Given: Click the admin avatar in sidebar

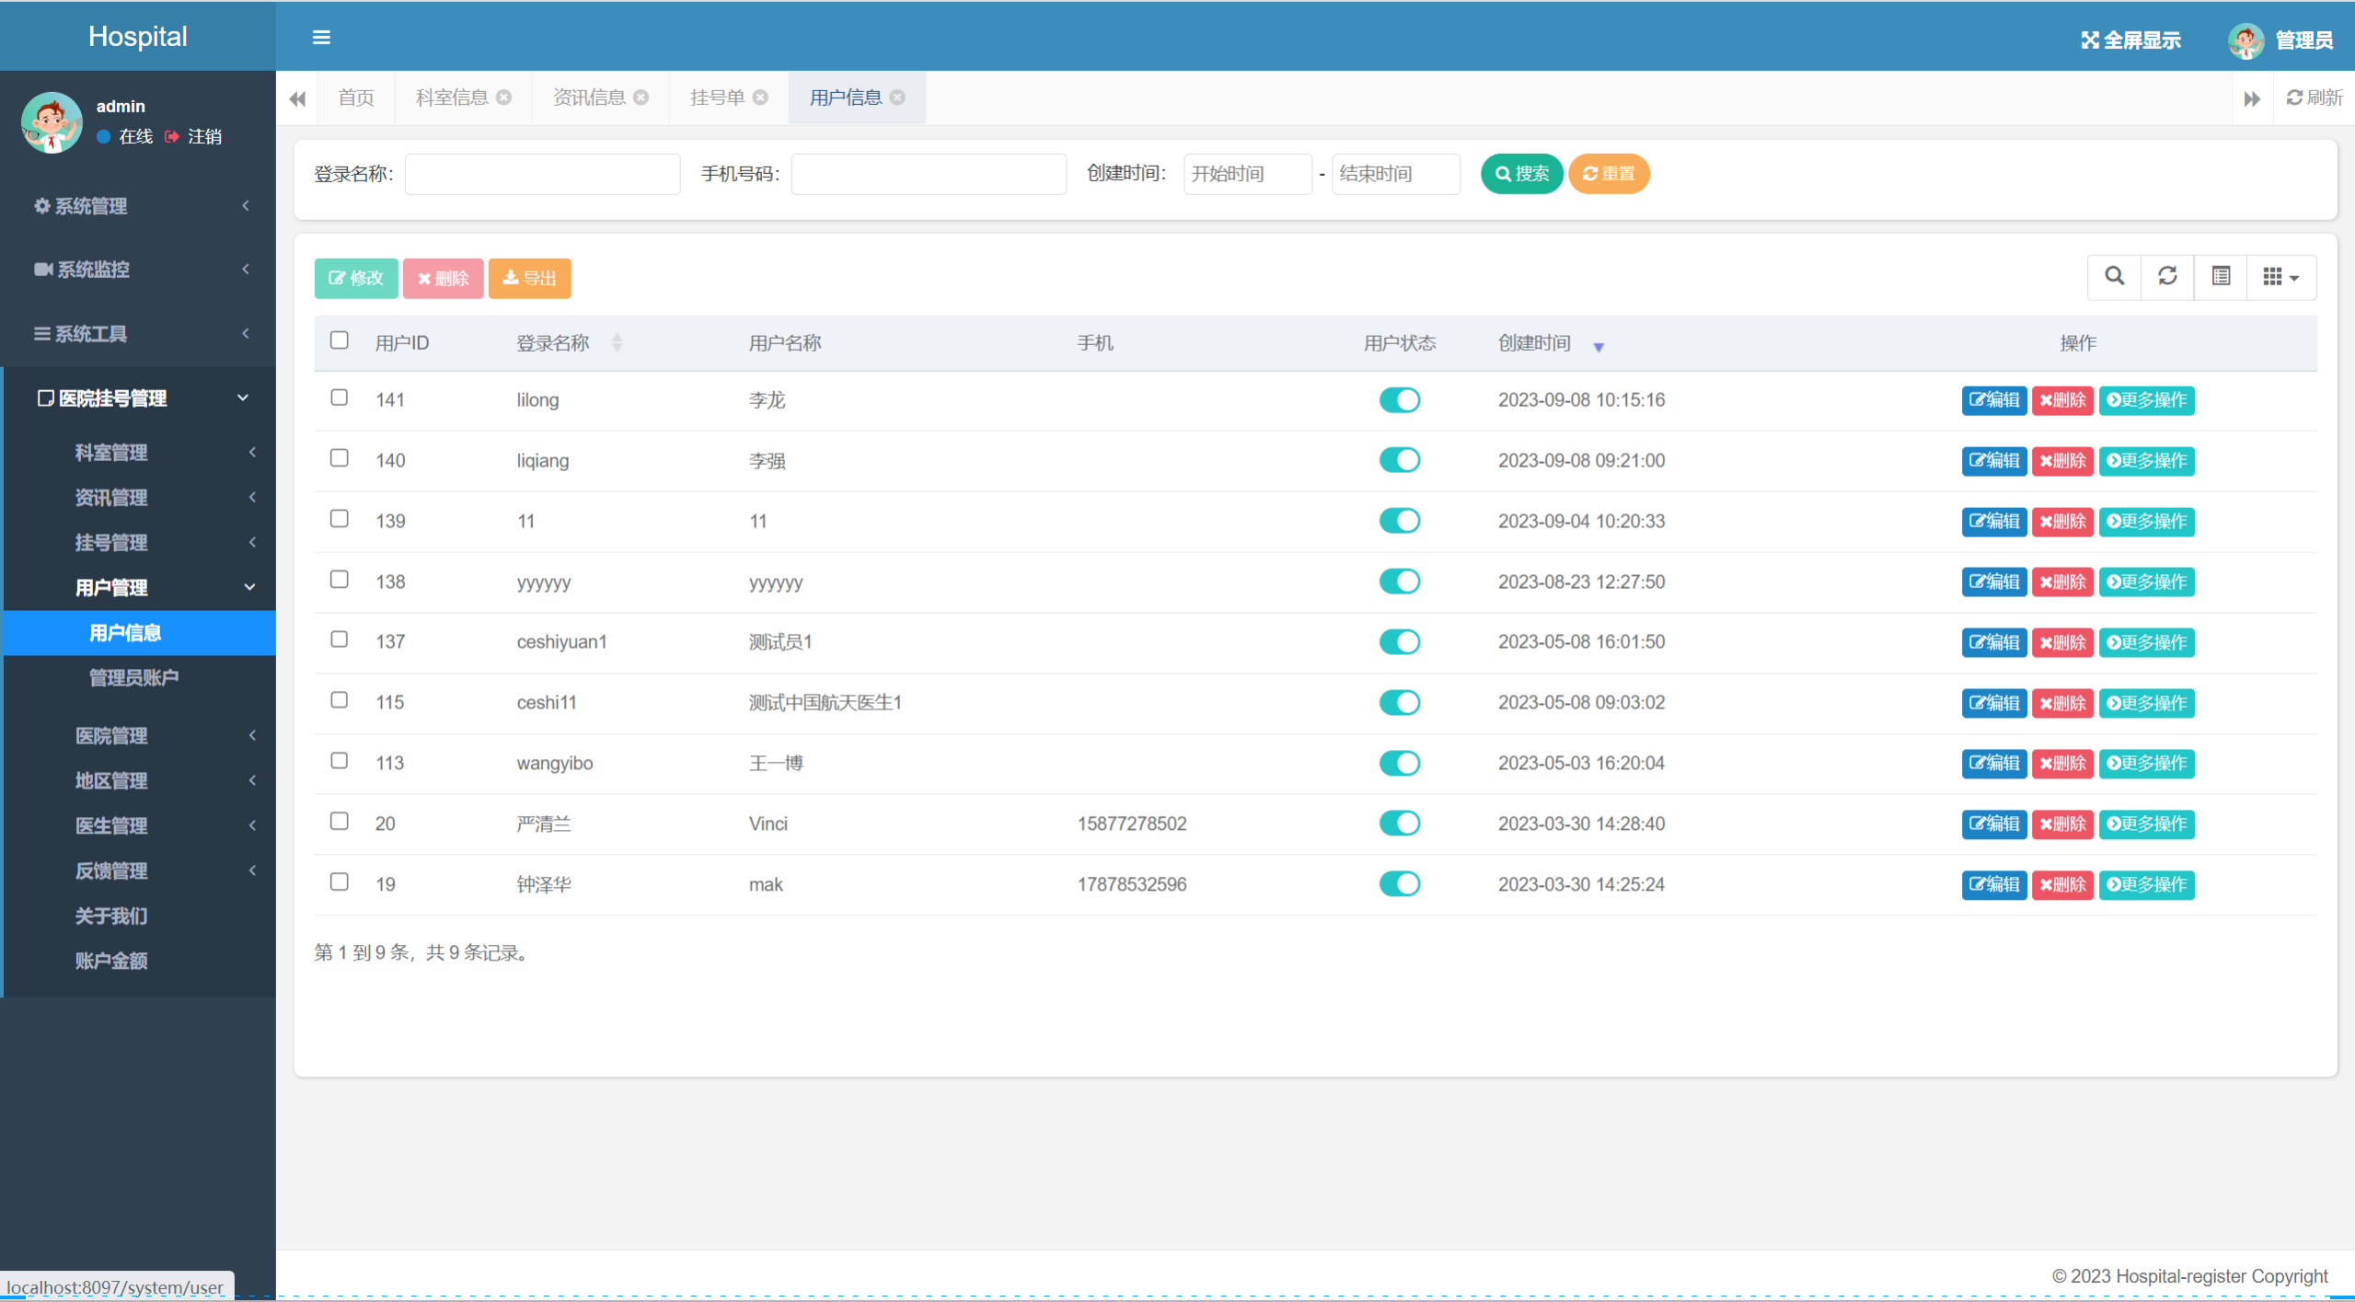Looking at the screenshot, I should (52, 122).
